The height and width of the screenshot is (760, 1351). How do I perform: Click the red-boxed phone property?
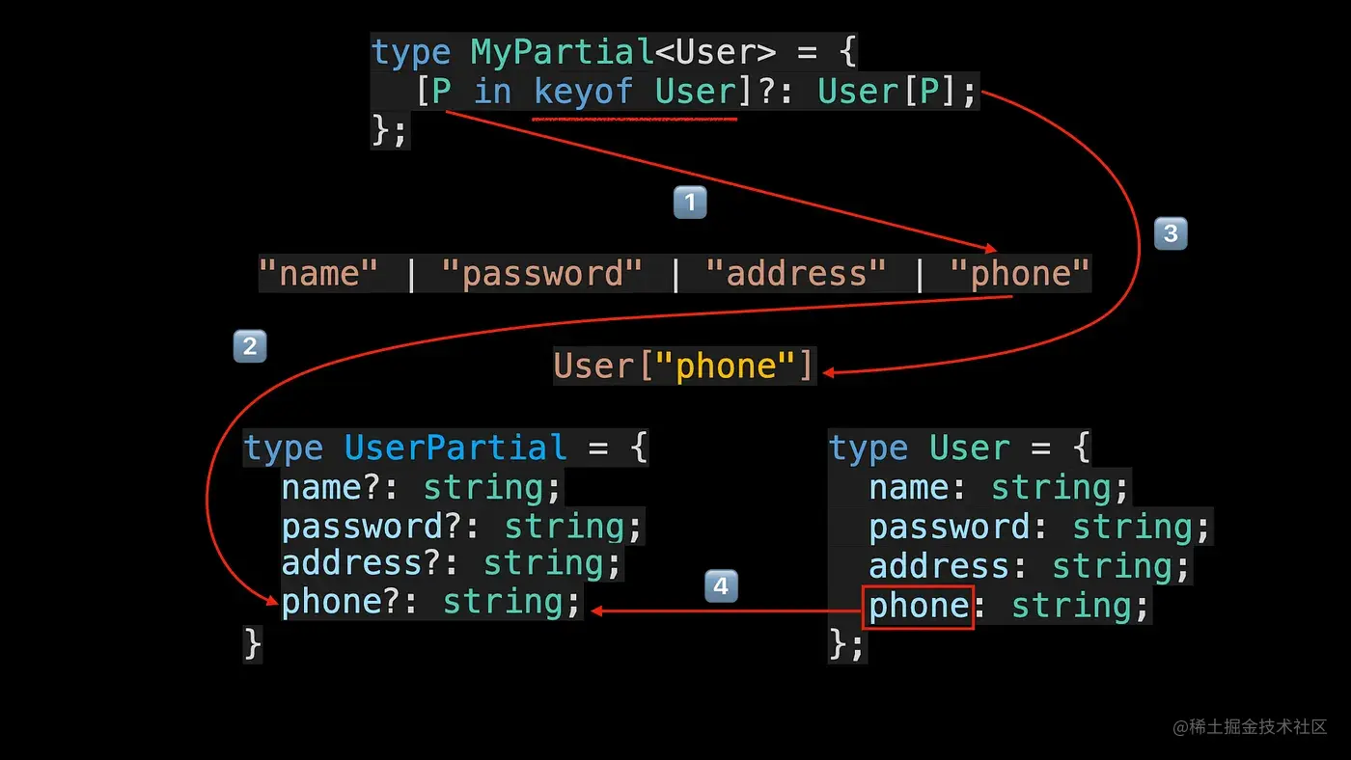919,607
